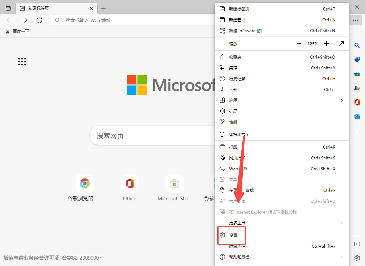The image size is (365, 266).
Task: Expand the 应用 submenu arrow
Action: (342, 101)
